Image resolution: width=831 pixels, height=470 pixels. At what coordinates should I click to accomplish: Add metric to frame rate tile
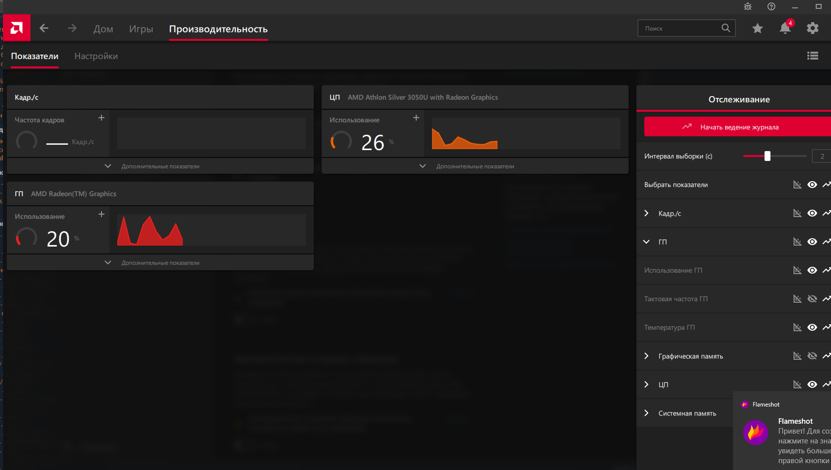point(101,118)
